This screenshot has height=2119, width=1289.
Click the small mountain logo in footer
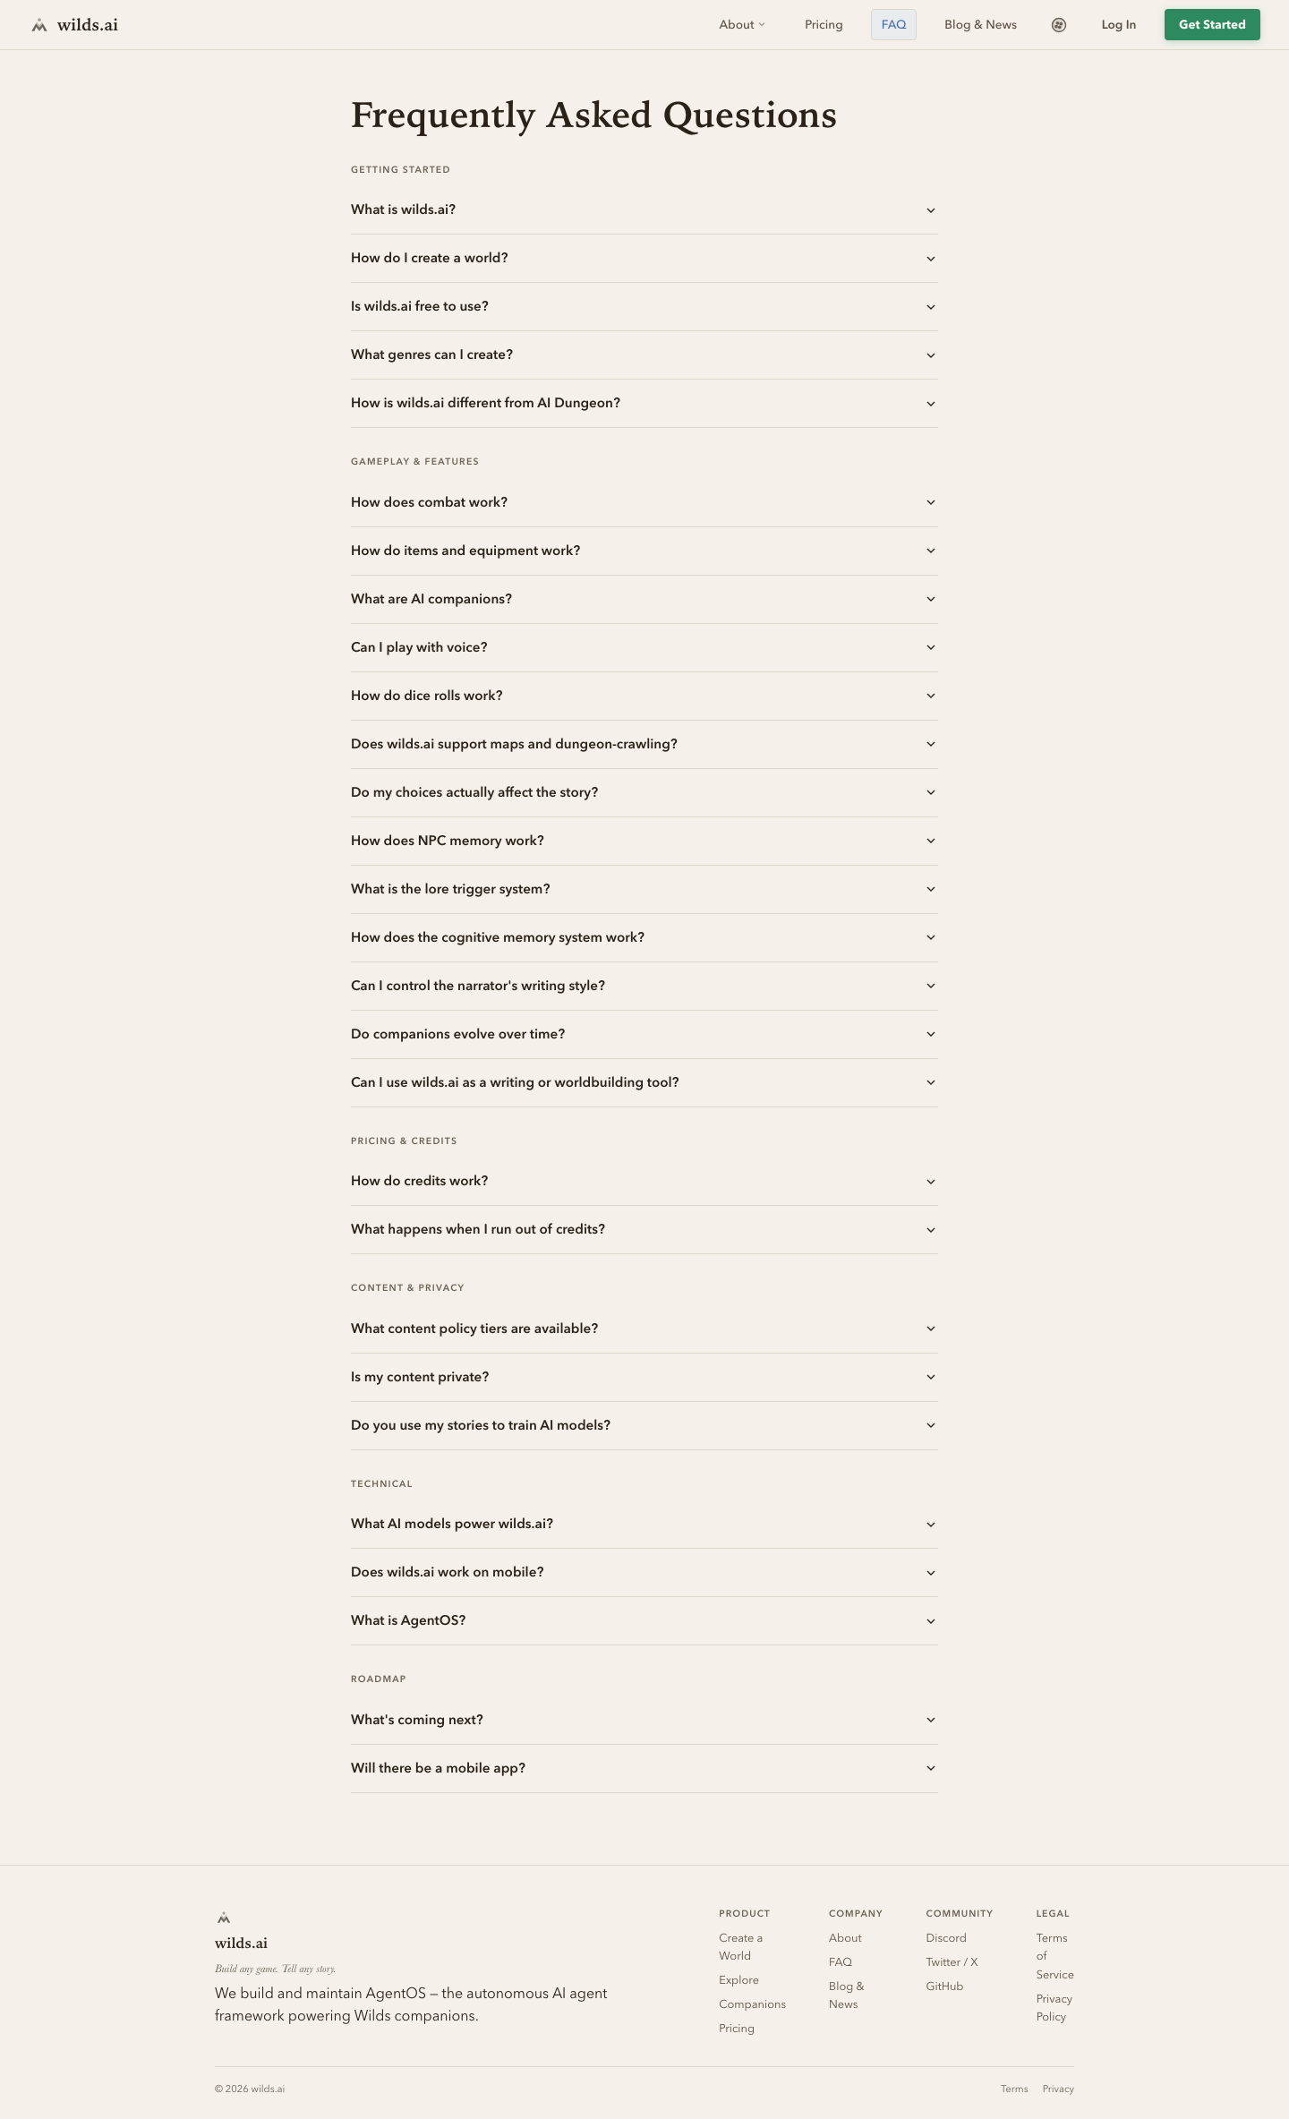[x=224, y=1918]
